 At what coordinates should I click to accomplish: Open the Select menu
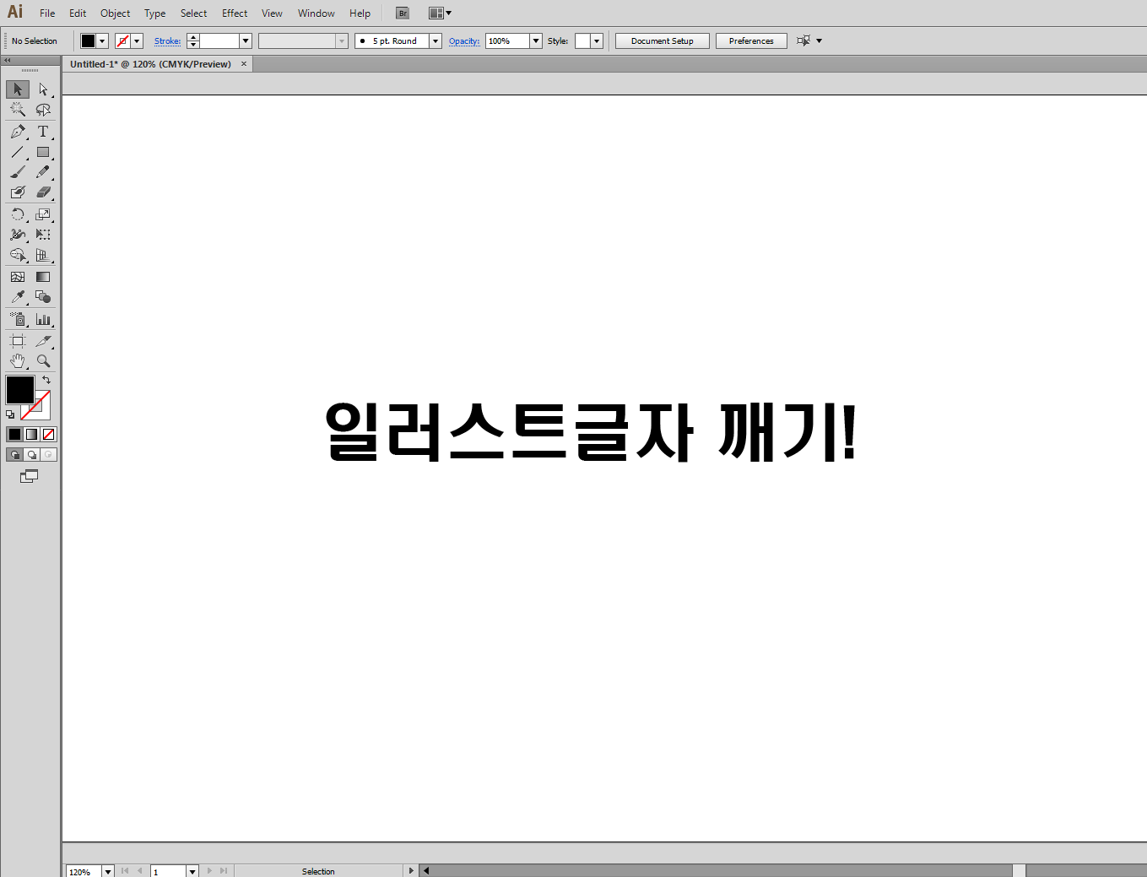194,14
